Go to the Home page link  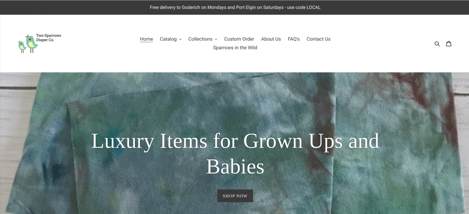point(147,39)
